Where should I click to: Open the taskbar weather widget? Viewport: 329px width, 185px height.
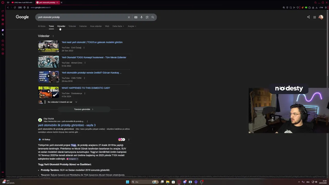[8, 182]
